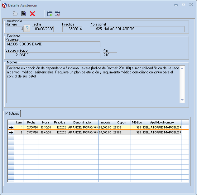Image resolution: width=197 pixels, height=195 pixels.
Task: Minimize the Detalle Asistencia window
Action: (x=176, y=5)
